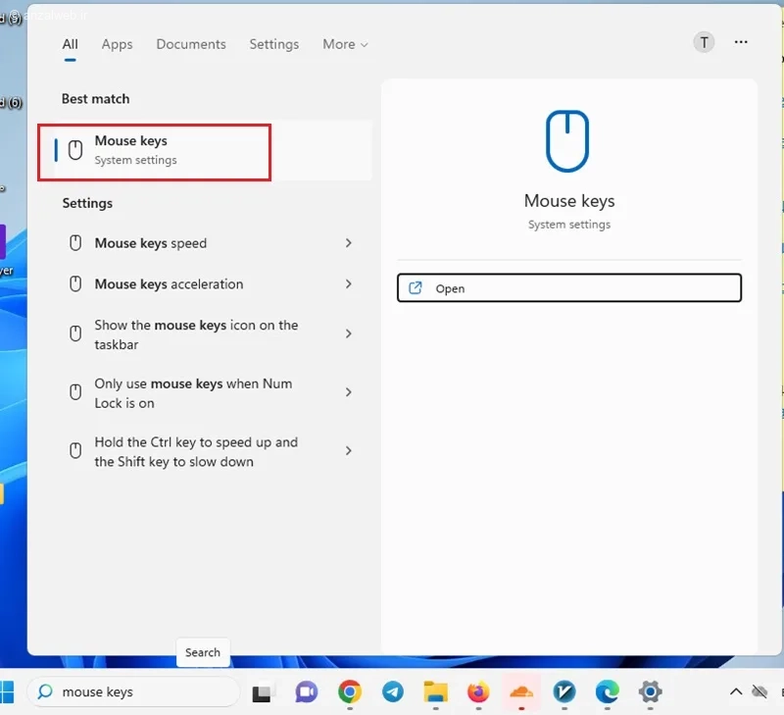This screenshot has height=715, width=784.
Task: Open File Explorer from the taskbar
Action: pyautogui.click(x=436, y=691)
